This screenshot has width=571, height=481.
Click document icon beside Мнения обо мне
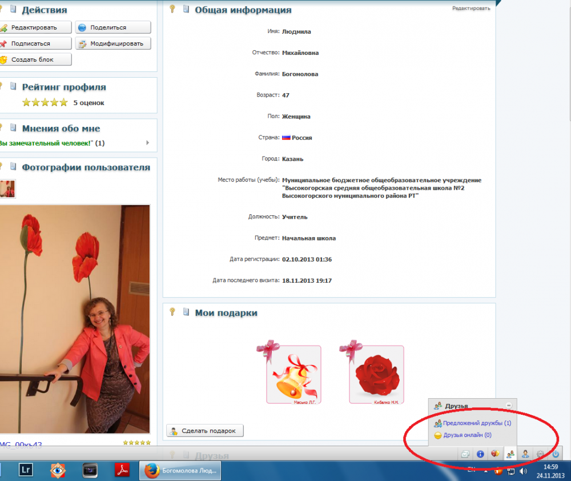tap(13, 127)
